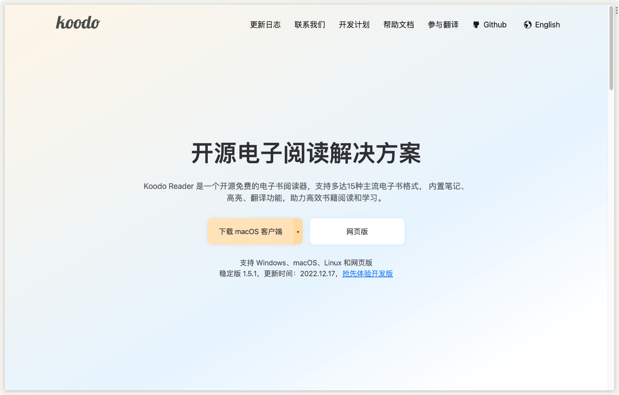Screen dimensions: 619x395
Task: Open the 参与翻译 translation page
Action: pos(443,25)
